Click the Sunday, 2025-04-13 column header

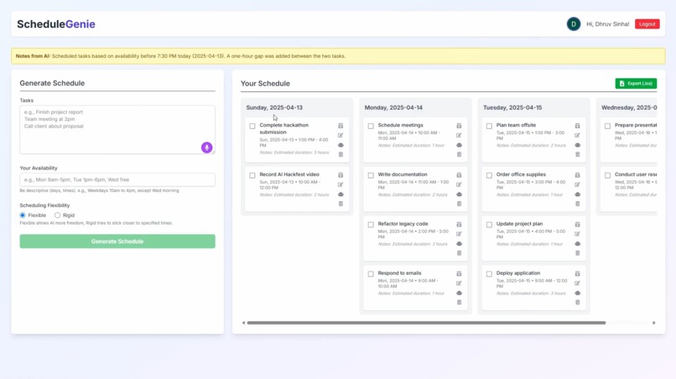click(274, 108)
